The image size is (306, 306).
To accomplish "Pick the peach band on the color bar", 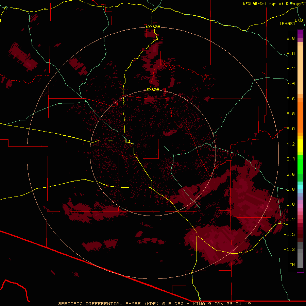I will (300, 70).
